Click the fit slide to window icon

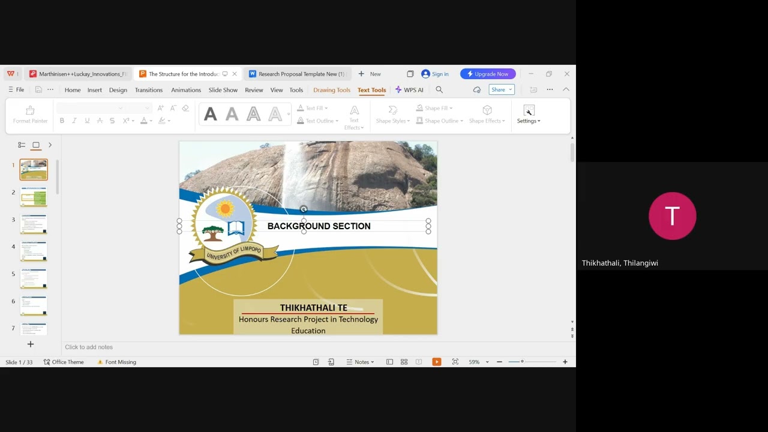click(455, 362)
